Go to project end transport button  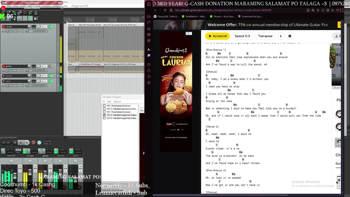pos(8,143)
